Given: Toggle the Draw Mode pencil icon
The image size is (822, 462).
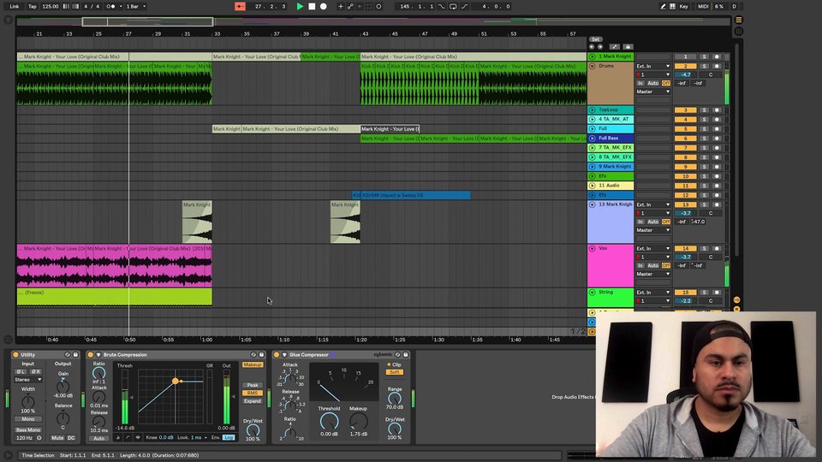Looking at the screenshot, I should 663,6.
